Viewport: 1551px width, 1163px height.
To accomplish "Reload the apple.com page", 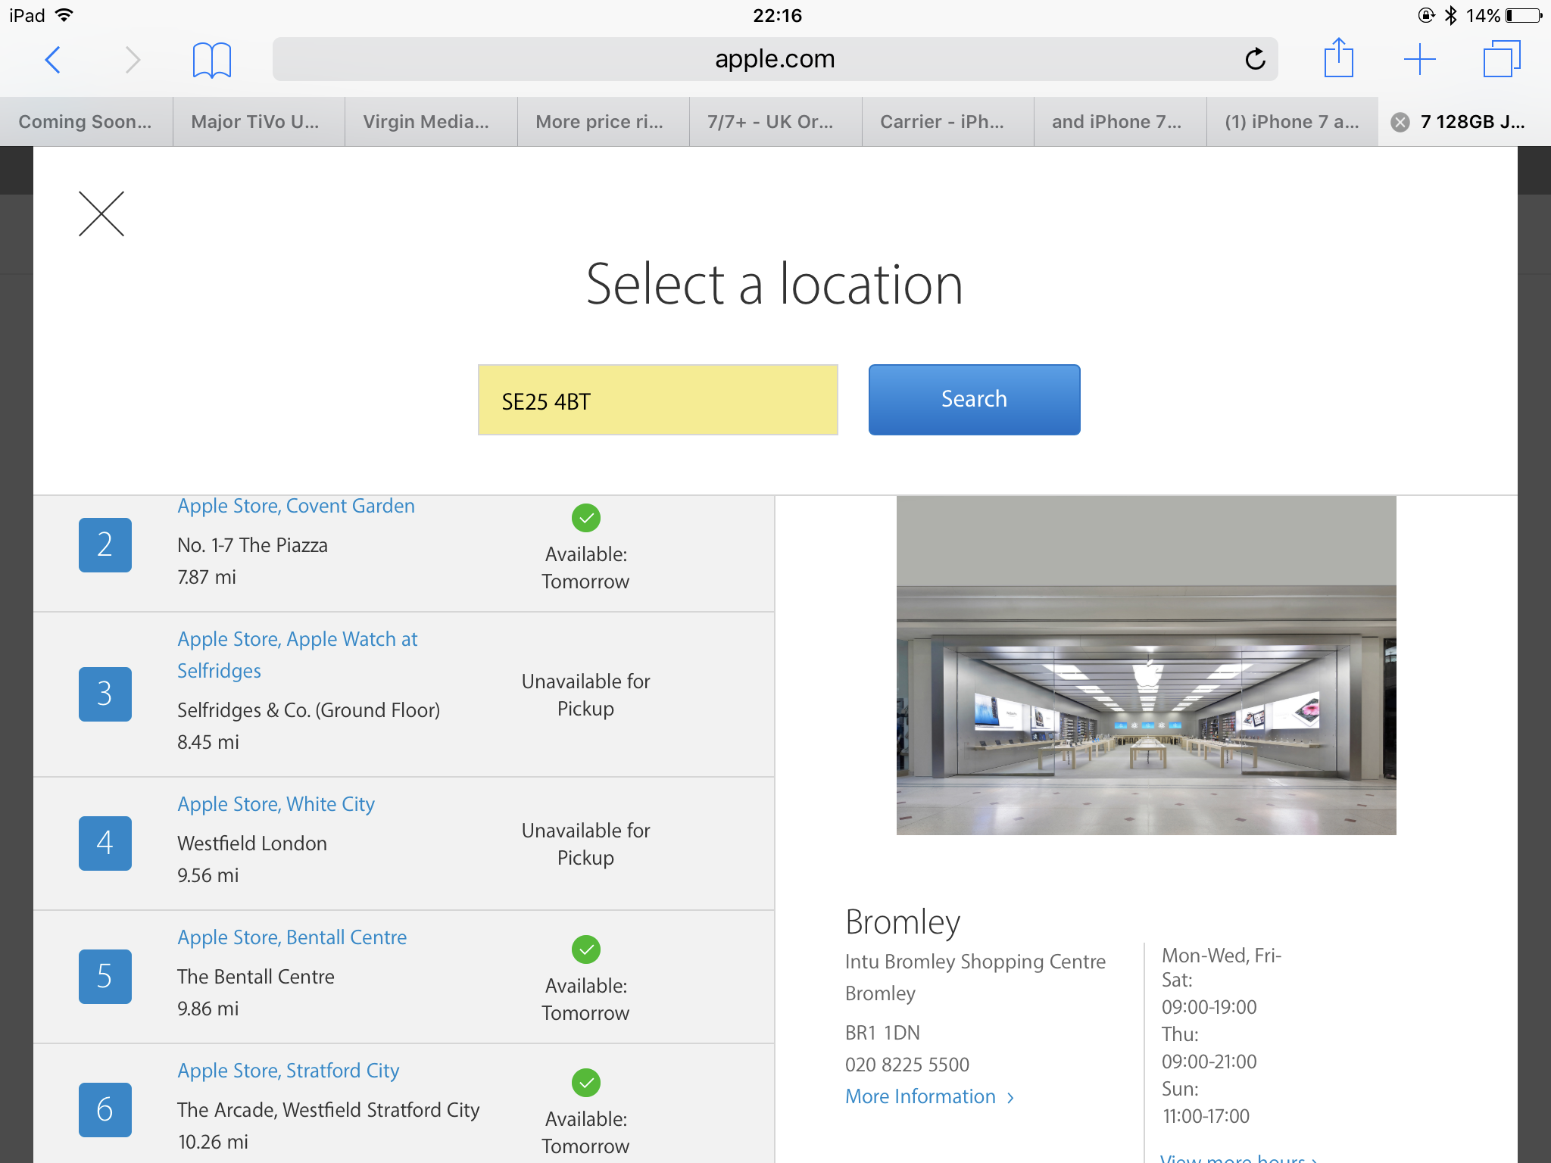I will click(1255, 59).
